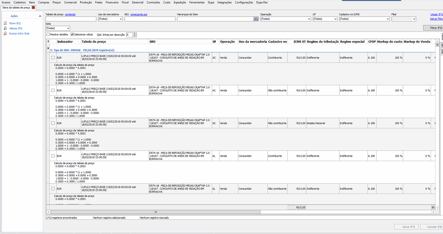Click the Alterar (F3) link
The image size is (443, 234).
click(x=16, y=28)
